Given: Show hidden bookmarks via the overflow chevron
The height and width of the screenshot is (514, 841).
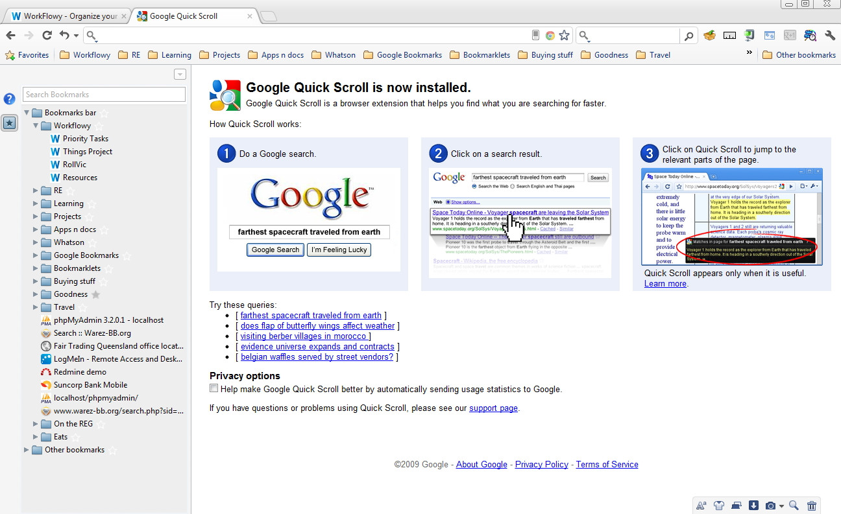Looking at the screenshot, I should click(750, 53).
